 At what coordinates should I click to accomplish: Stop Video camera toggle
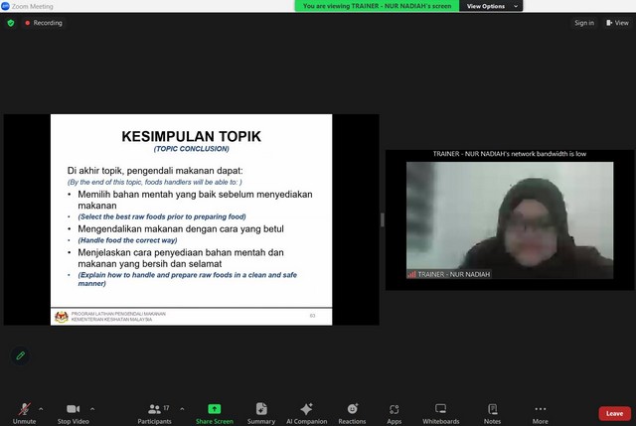click(73, 410)
